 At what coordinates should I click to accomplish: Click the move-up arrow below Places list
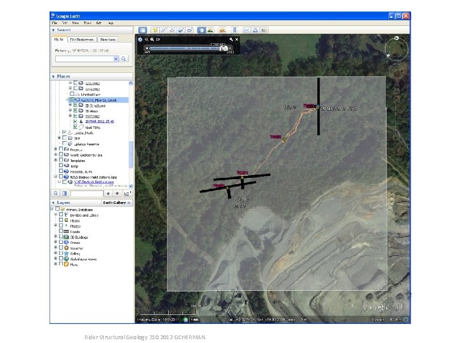[x=108, y=193]
